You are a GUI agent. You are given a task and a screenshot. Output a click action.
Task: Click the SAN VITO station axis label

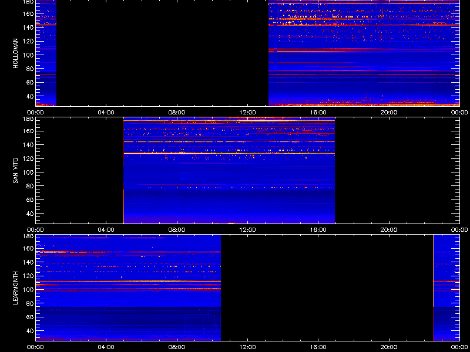[16, 171]
